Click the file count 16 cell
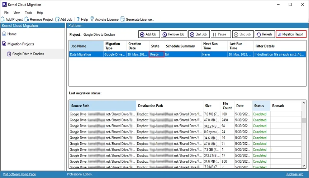 click(x=228, y=138)
